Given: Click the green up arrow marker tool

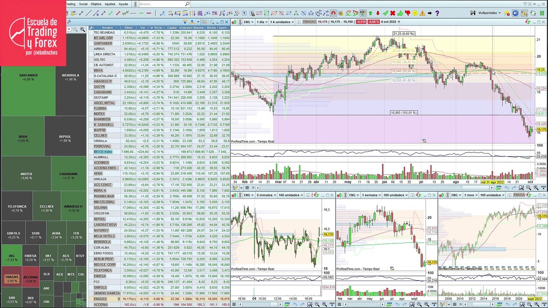Looking at the screenshot, I should click(370, 13).
